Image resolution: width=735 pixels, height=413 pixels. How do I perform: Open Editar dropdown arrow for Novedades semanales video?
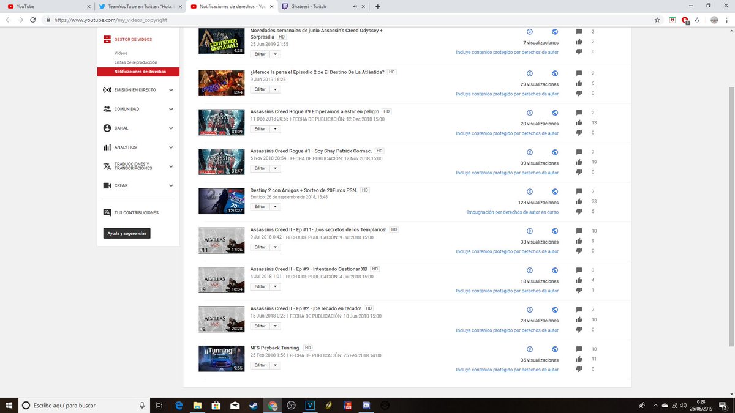(x=276, y=54)
